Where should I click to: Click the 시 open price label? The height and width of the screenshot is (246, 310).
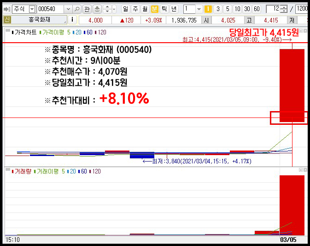click(206, 20)
